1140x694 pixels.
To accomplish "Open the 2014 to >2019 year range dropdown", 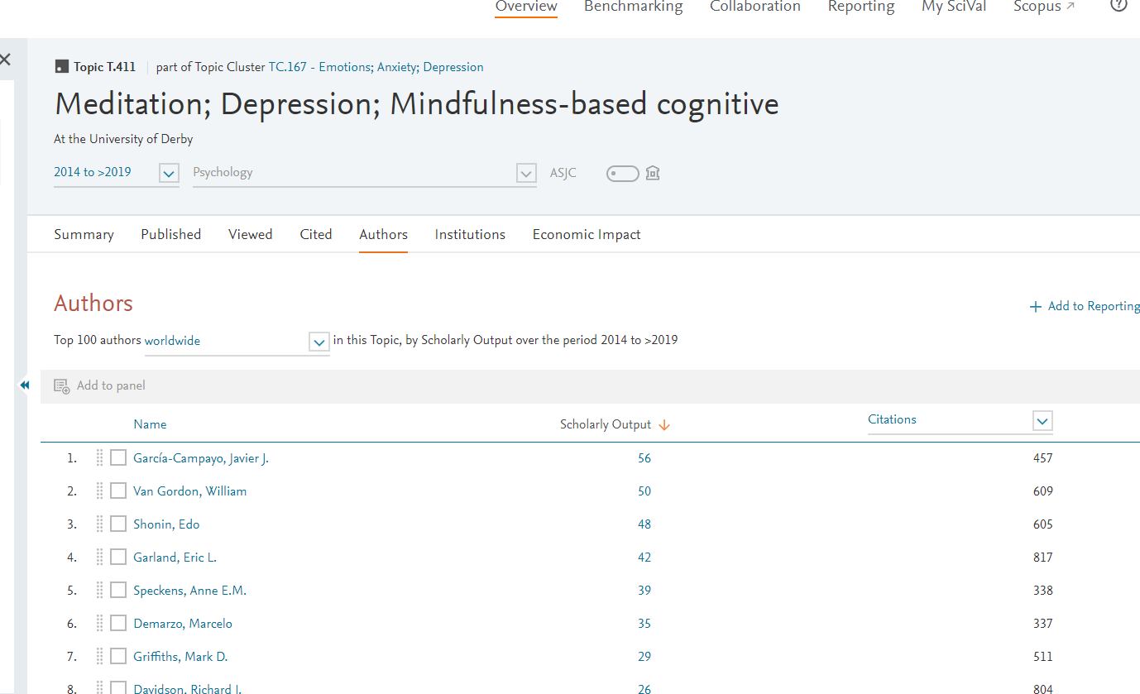I will 169,174.
